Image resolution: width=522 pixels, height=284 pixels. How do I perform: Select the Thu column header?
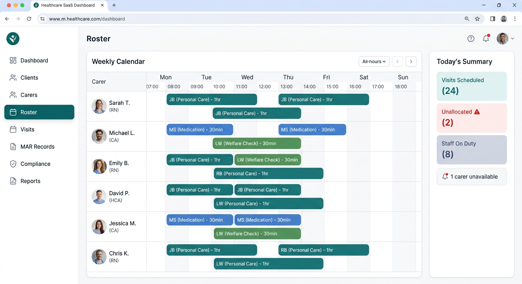pyautogui.click(x=288, y=77)
